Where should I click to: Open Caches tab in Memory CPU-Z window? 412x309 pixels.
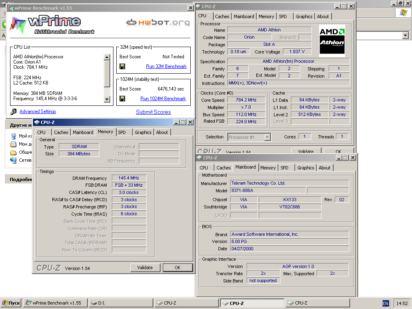tap(61, 132)
